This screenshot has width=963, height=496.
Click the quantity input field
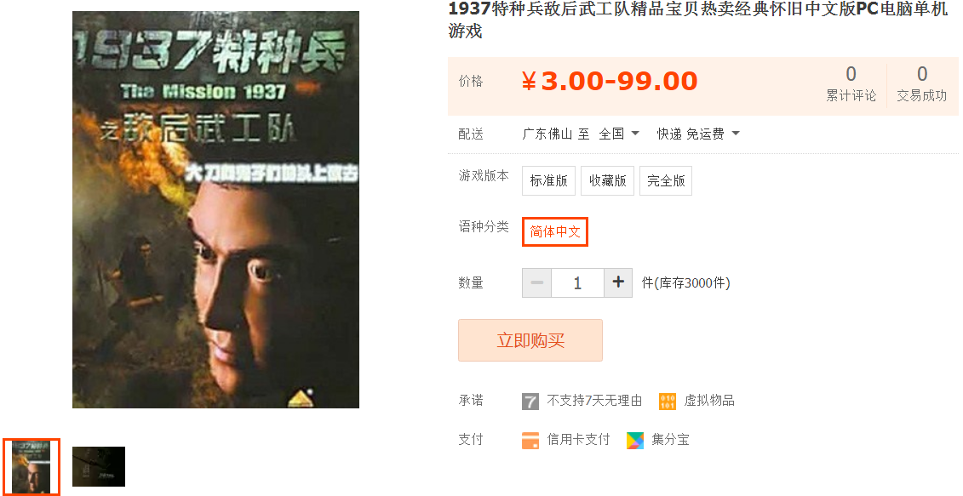tap(577, 282)
